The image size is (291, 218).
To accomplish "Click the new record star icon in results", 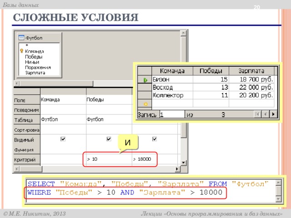I will coord(145,104).
